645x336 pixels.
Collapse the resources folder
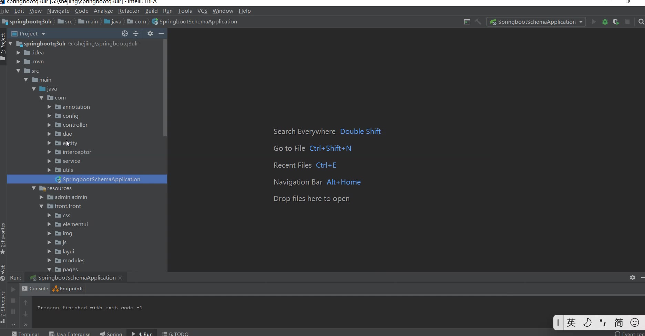[34, 188]
